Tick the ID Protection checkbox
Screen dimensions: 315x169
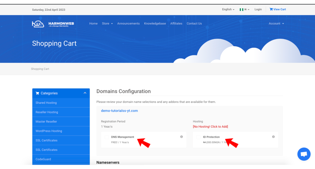198,137
